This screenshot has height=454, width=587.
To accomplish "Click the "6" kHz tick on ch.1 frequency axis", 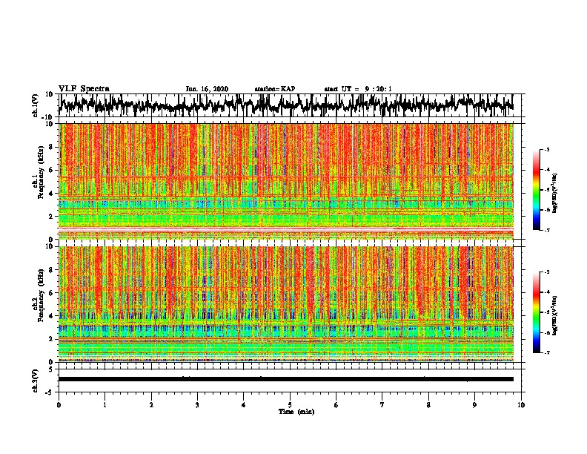I will click(x=52, y=170).
